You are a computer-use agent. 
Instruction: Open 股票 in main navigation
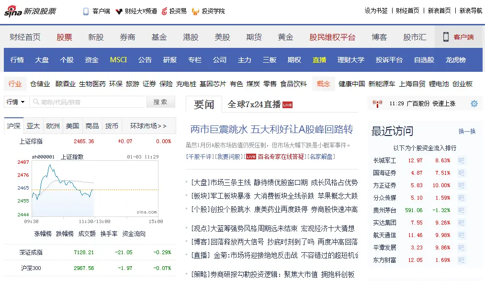coord(64,37)
